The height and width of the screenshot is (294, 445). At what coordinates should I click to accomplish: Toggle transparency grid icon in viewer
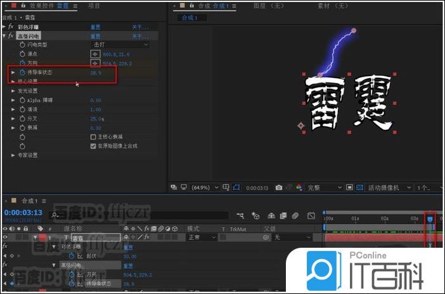[x=359, y=188]
